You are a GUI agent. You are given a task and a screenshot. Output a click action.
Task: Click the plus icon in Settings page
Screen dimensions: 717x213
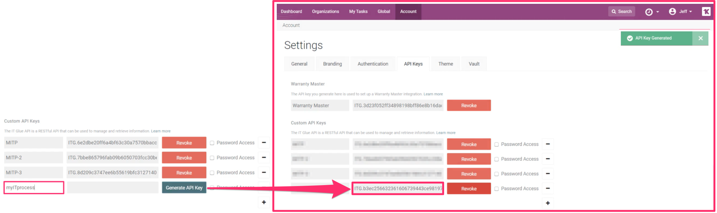(x=548, y=203)
